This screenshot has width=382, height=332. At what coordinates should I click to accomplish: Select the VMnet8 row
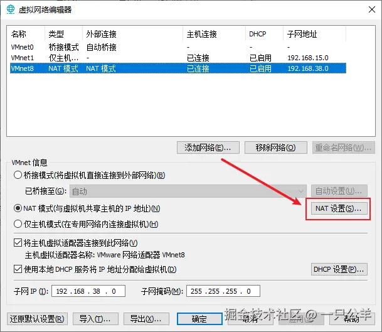pyautogui.click(x=178, y=68)
